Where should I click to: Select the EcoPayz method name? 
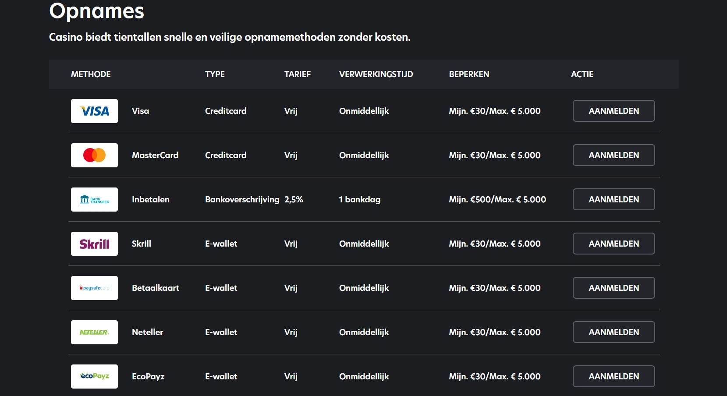(x=148, y=376)
